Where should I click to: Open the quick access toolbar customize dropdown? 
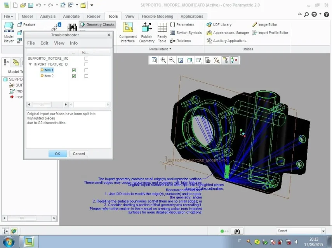click(x=92, y=5)
